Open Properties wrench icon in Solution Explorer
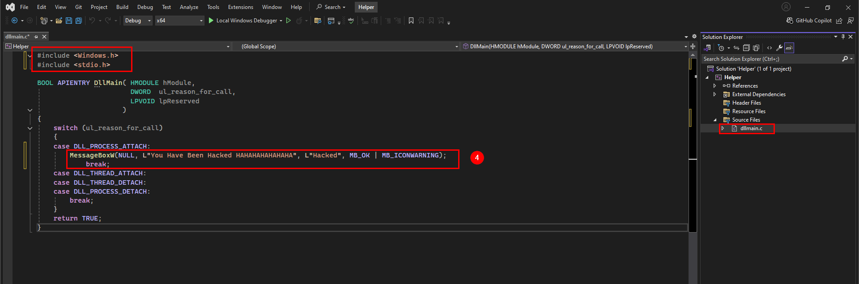859x284 pixels. (x=779, y=48)
